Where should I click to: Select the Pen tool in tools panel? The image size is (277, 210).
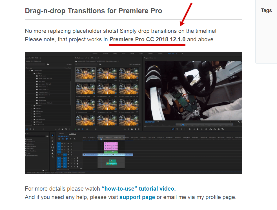click(52, 150)
